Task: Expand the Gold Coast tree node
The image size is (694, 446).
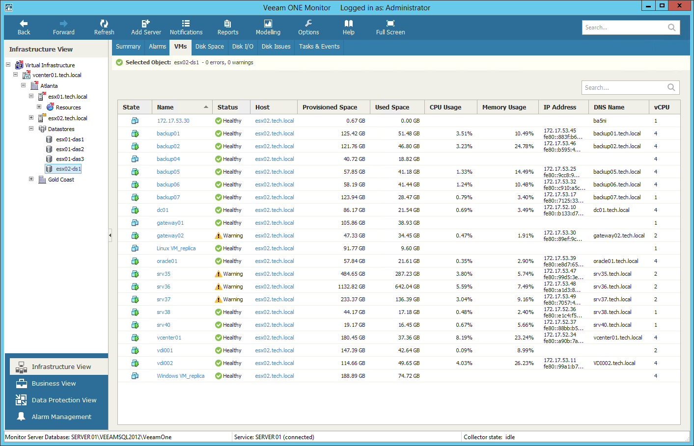Action: coord(31,179)
